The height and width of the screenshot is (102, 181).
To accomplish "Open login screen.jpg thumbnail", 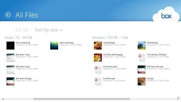I will click(x=54, y=45).
